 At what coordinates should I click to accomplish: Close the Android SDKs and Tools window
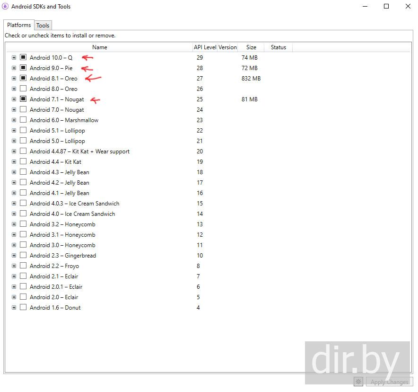pyautogui.click(x=408, y=6)
